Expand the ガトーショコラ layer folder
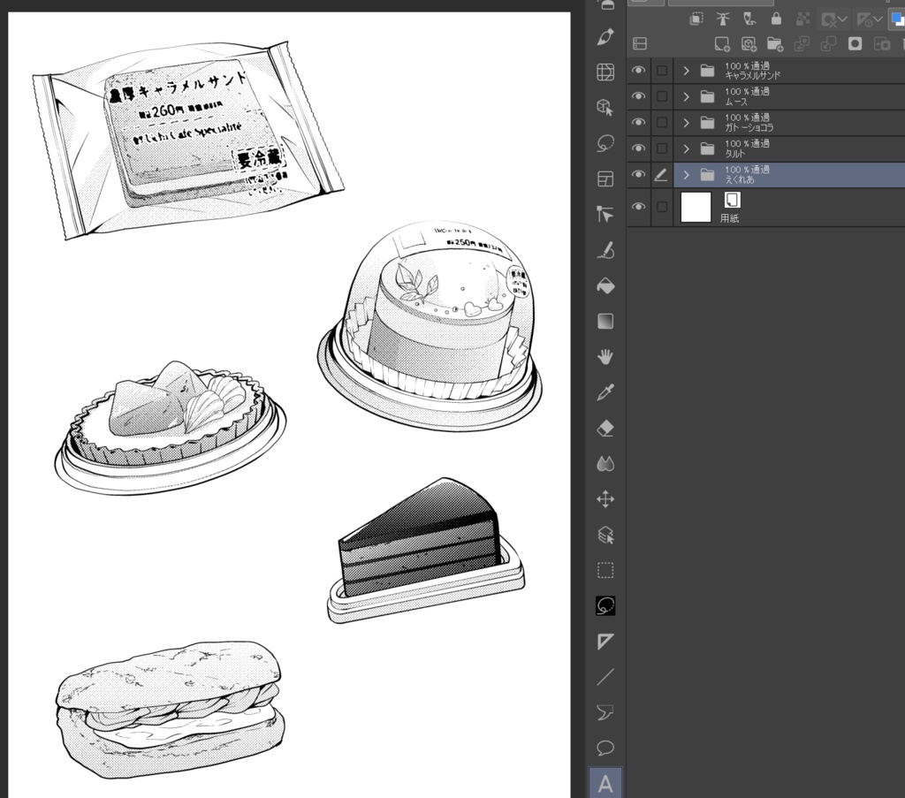 pyautogui.click(x=686, y=122)
